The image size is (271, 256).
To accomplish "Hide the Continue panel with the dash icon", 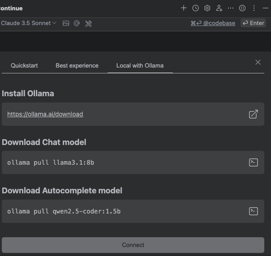I will point(266,8).
